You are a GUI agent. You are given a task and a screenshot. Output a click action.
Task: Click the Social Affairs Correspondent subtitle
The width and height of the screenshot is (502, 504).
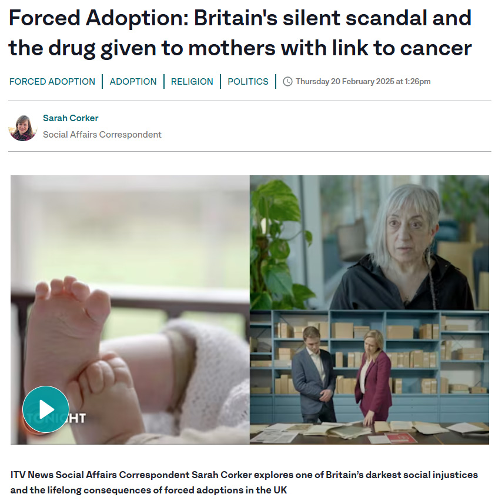[102, 134]
